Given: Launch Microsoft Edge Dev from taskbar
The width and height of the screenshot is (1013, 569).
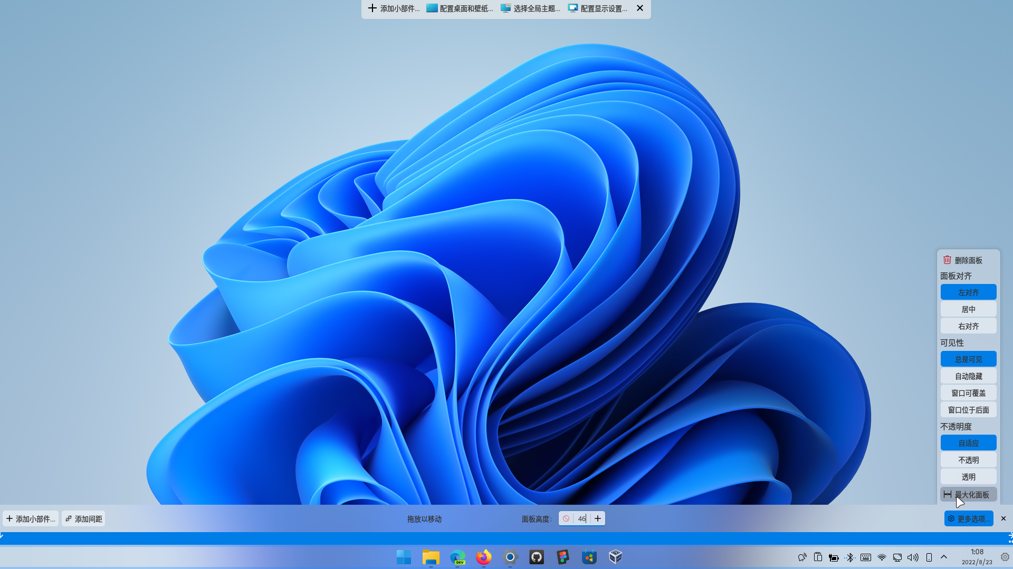Looking at the screenshot, I should click(457, 557).
